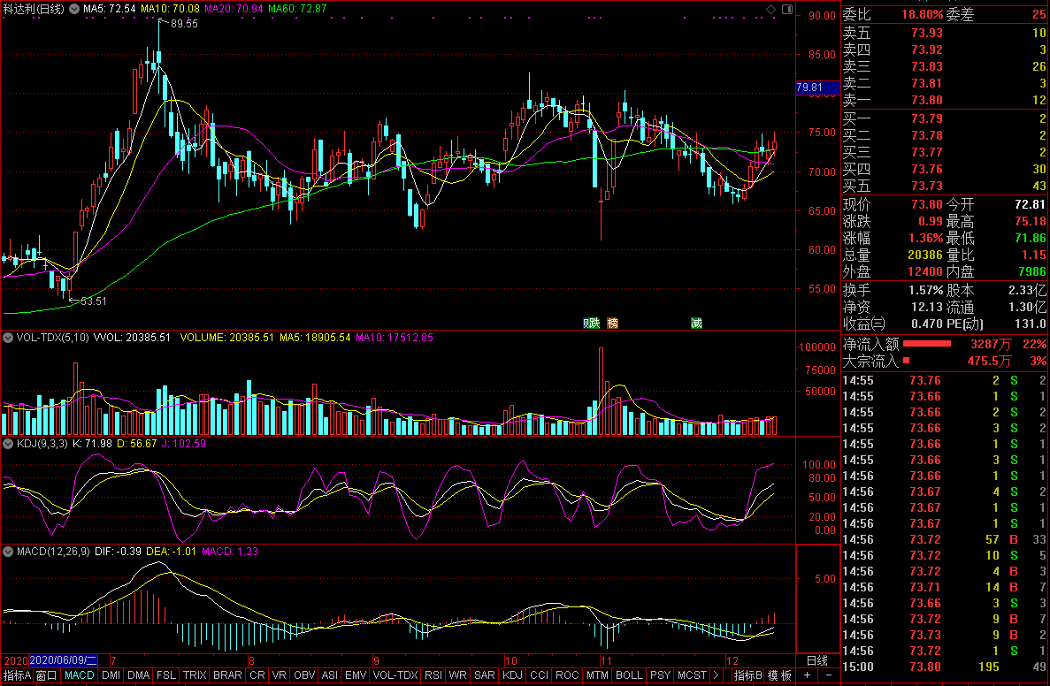Click the 跌 event marker on the chart
Image resolution: width=1050 pixels, height=686 pixels.
tap(594, 324)
